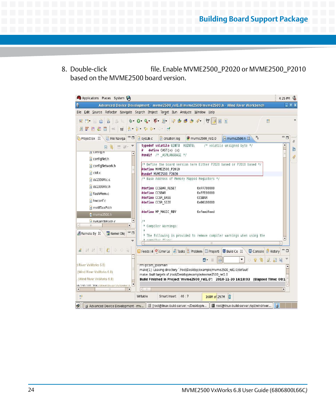This screenshot has height=403, width=336.
Task: Click the vi editor mode icon
Action: click(122, 129)
